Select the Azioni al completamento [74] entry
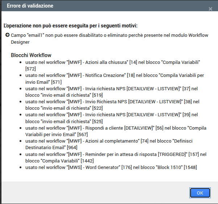 (x=109, y=144)
